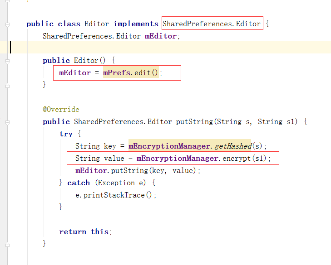Click 'mEditor' in the field declaration line
Image resolution: width=331 pixels, height=265 pixels.
(161, 36)
